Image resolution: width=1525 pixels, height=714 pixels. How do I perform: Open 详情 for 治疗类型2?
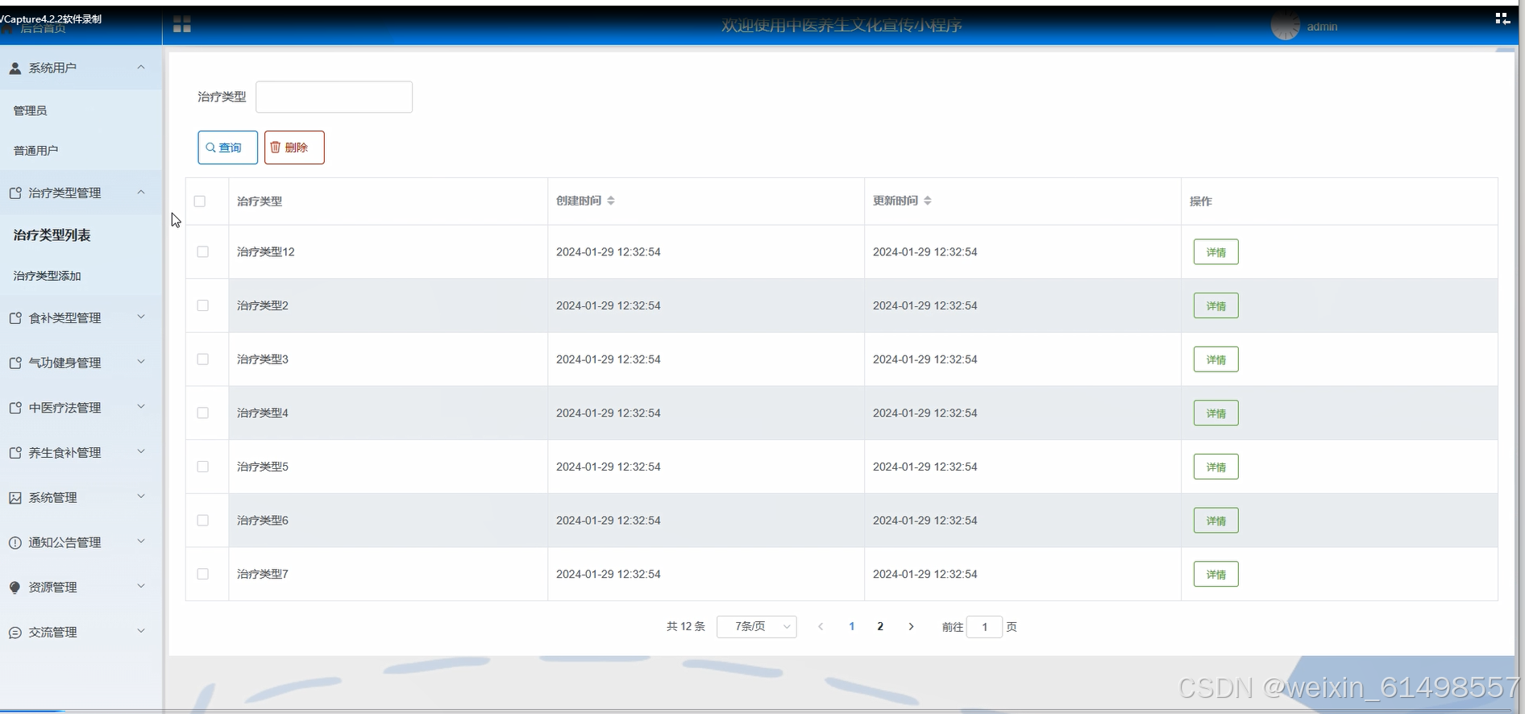pos(1216,305)
